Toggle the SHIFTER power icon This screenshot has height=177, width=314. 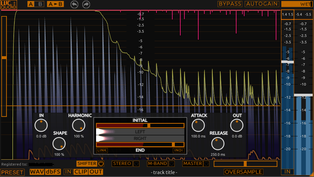click(x=101, y=164)
